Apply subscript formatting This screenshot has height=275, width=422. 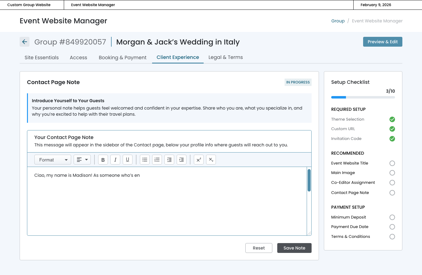pos(211,160)
